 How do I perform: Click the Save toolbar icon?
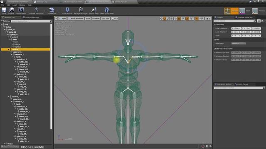4,10
